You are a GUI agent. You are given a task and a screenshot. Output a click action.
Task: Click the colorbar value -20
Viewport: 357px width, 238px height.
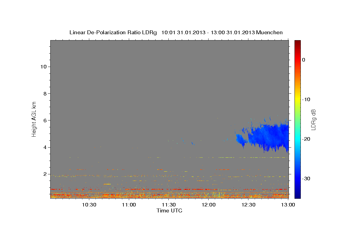(306, 139)
